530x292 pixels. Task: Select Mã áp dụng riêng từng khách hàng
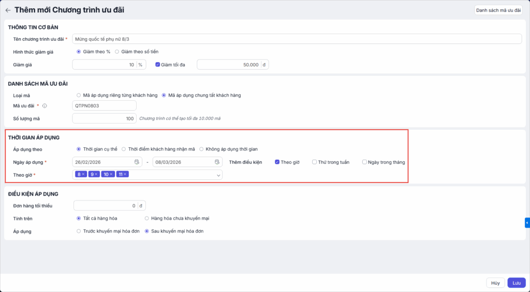click(x=79, y=95)
